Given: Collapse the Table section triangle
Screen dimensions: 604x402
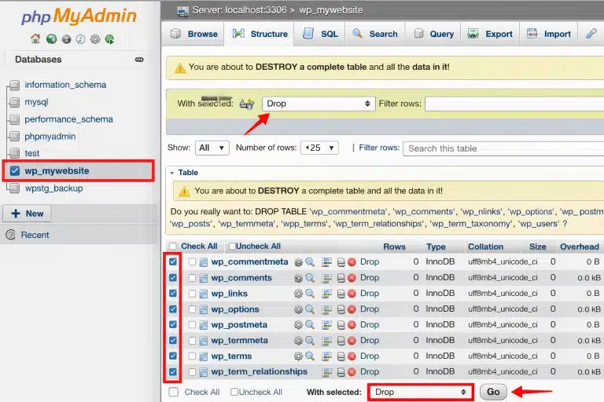Looking at the screenshot, I should (x=171, y=173).
